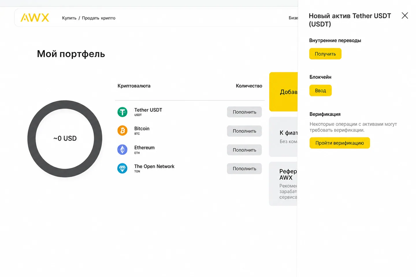The image size is (416, 277).
Task: Click the Получить internal transfer button
Action: [325, 54]
